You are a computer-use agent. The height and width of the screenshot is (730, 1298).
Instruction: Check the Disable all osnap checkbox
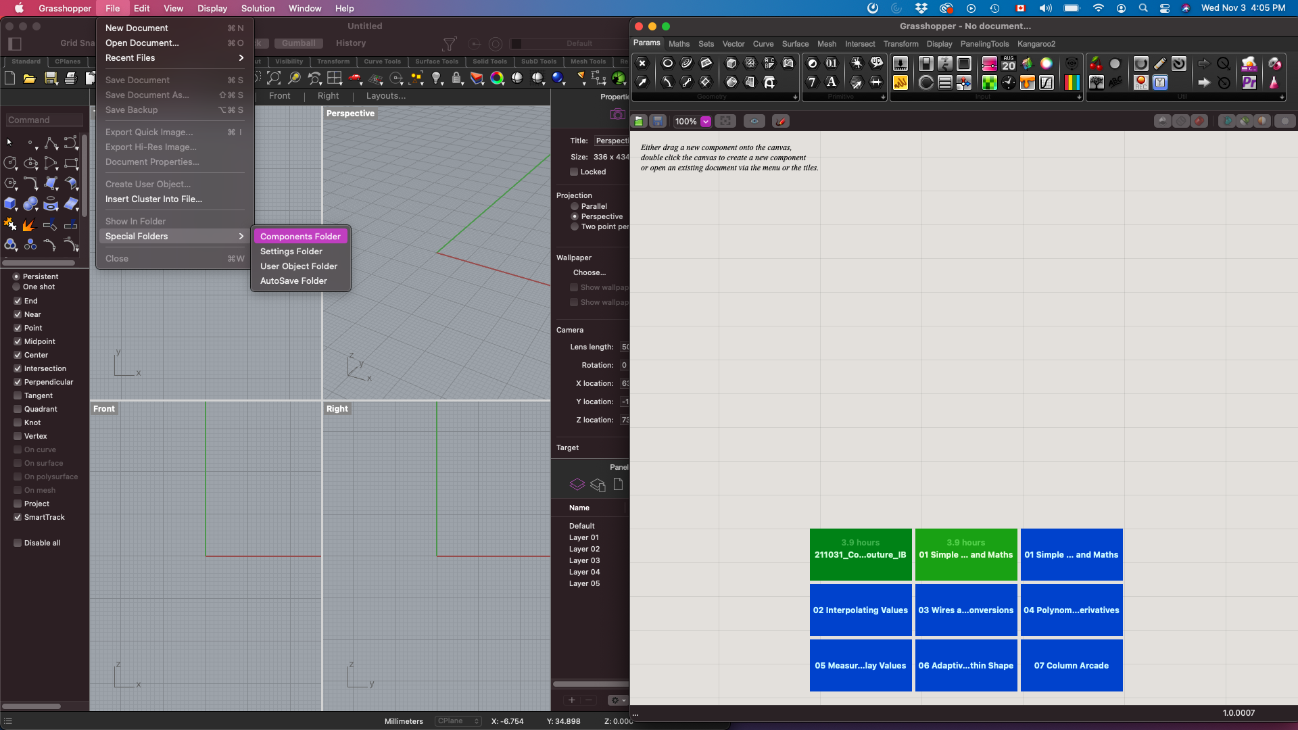[x=18, y=543]
